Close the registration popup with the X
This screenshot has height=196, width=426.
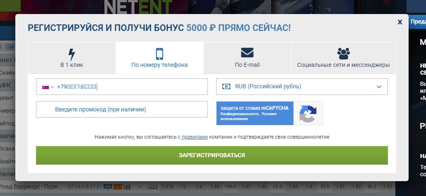400,22
